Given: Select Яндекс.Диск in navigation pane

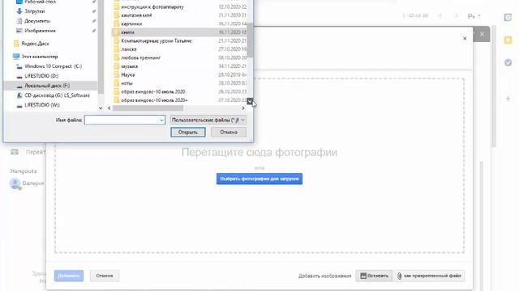Looking at the screenshot, I should [35, 44].
